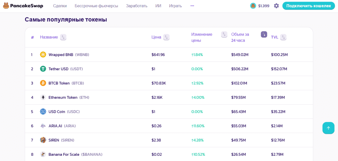This screenshot has width=338, height=161.
Task: Click the Tether USD token icon
Action: pos(43,69)
